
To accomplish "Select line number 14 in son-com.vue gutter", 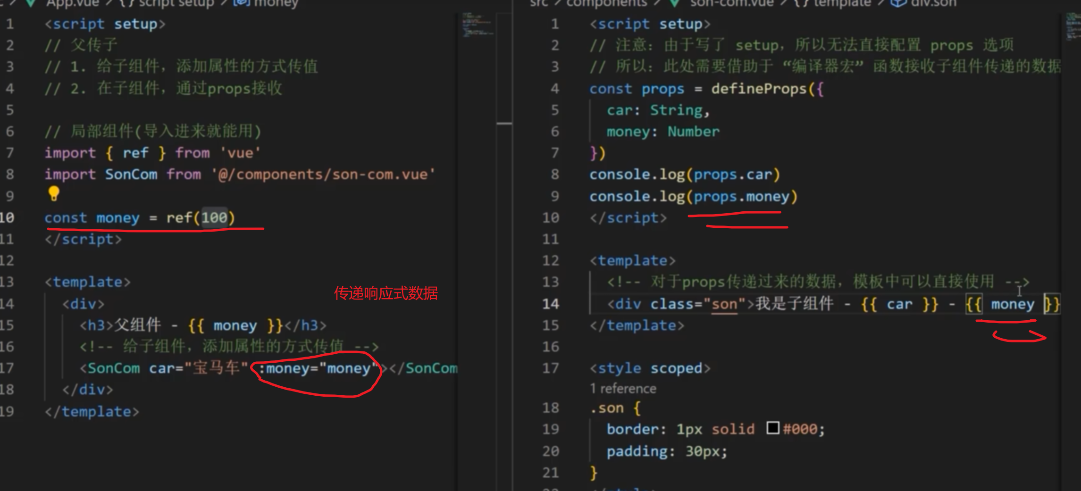I will point(550,304).
